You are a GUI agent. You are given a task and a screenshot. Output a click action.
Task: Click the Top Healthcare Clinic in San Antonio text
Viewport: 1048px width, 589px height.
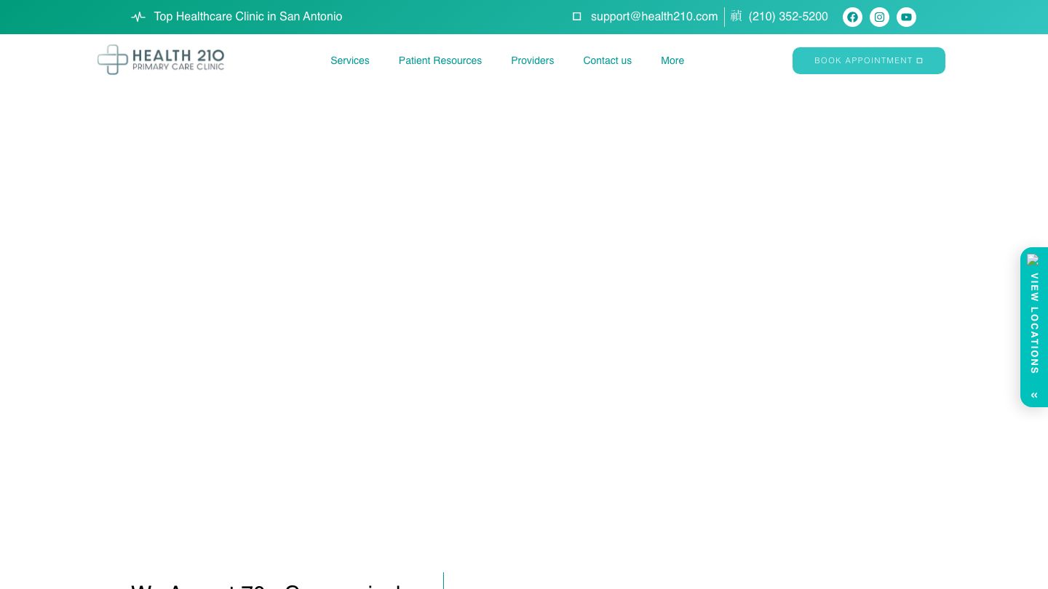pyautogui.click(x=247, y=17)
